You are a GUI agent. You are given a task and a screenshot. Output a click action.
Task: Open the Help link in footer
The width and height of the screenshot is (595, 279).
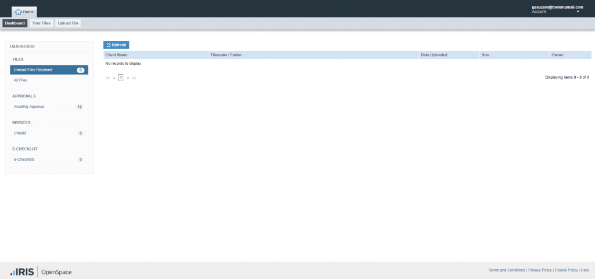pos(585,270)
